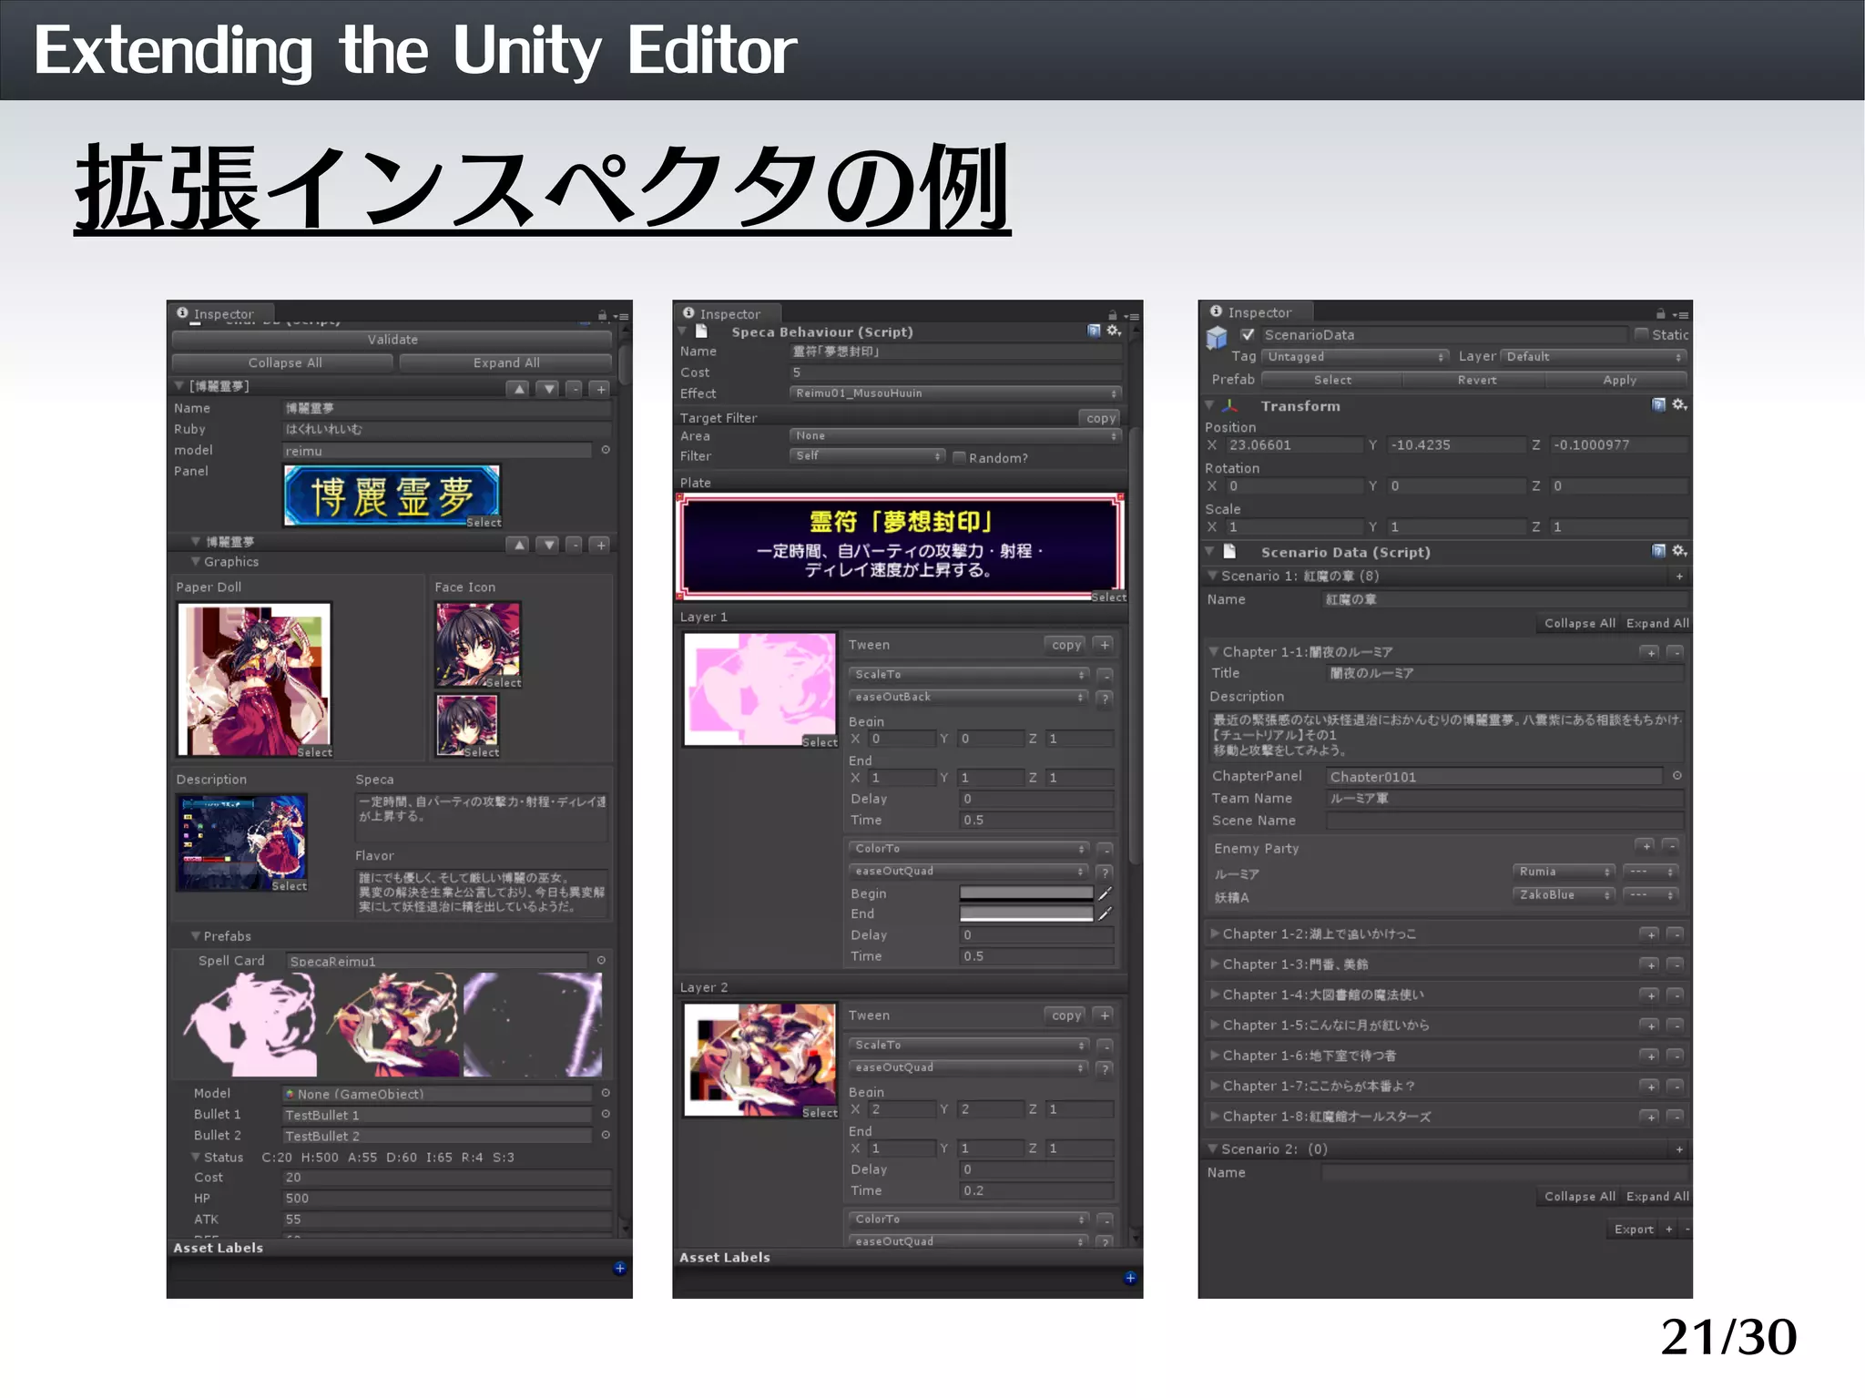The height and width of the screenshot is (1398, 1865).
Task: Open the Rumia enemy dropdown
Action: 1563,872
